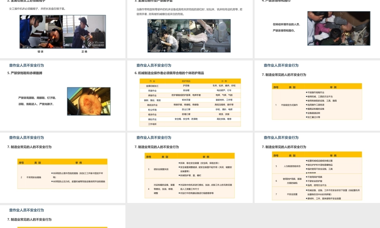Click the '防护用品' column header in slide 6 table
The width and height of the screenshot is (380, 228).
coord(186,81)
